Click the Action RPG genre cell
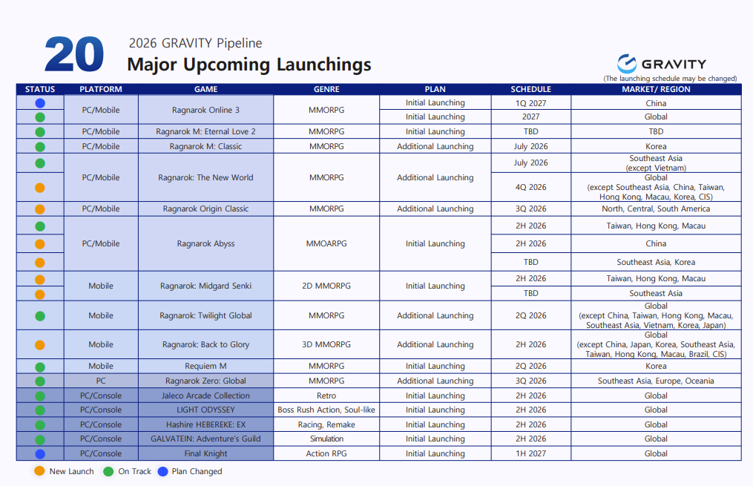 pos(326,454)
